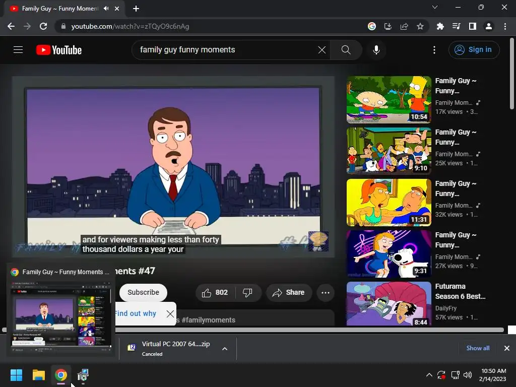Open the Google icon in address bar
The width and height of the screenshot is (516, 387).
click(371, 26)
